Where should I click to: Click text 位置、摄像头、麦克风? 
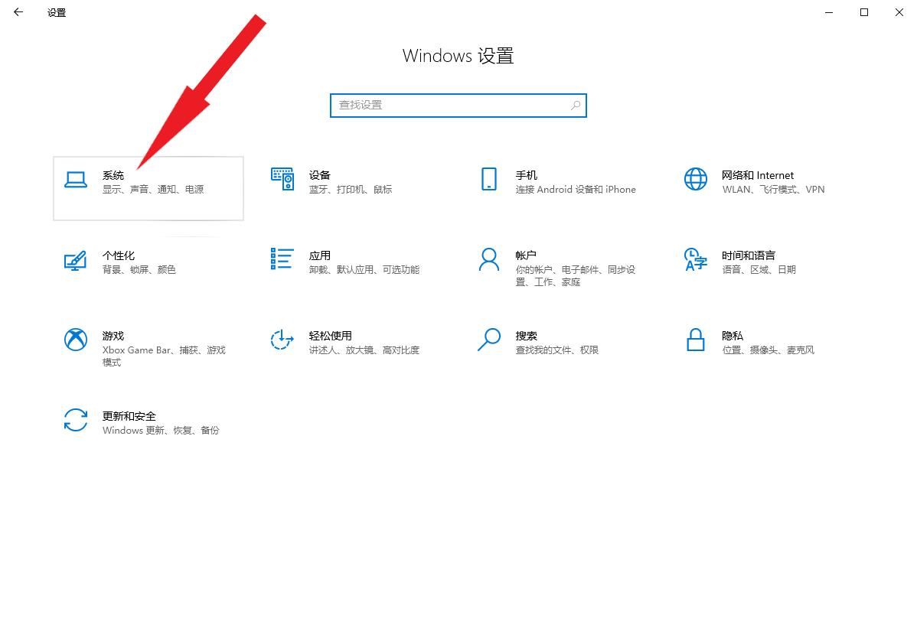point(768,350)
